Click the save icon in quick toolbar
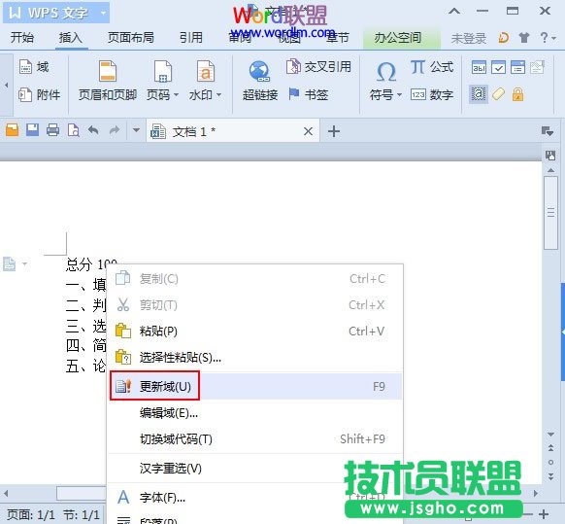 [x=32, y=130]
